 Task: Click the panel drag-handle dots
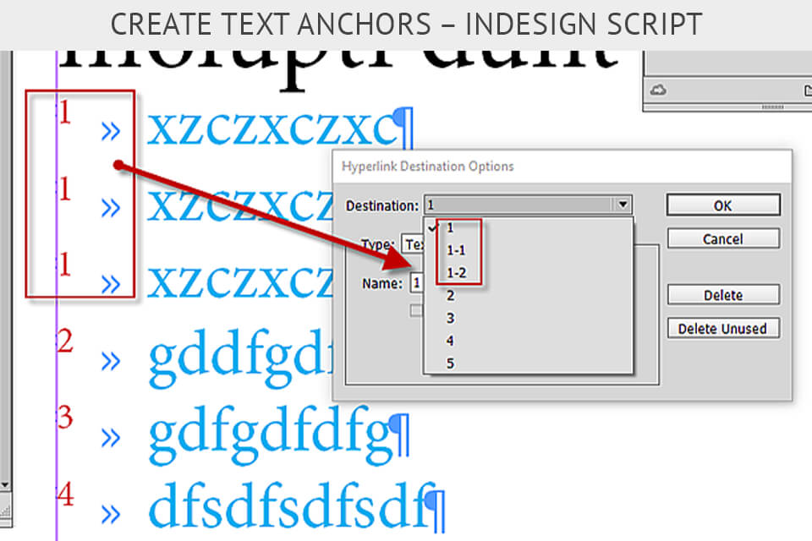(x=771, y=107)
